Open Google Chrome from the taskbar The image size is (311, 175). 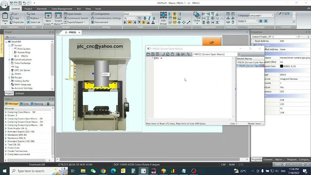click(x=103, y=171)
